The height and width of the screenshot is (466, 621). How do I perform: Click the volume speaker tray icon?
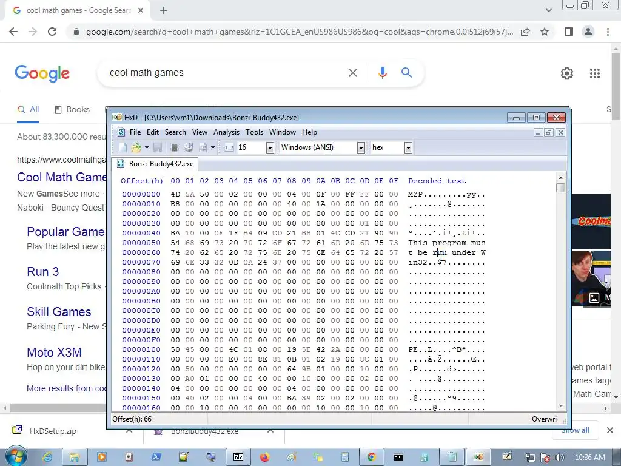click(x=560, y=458)
